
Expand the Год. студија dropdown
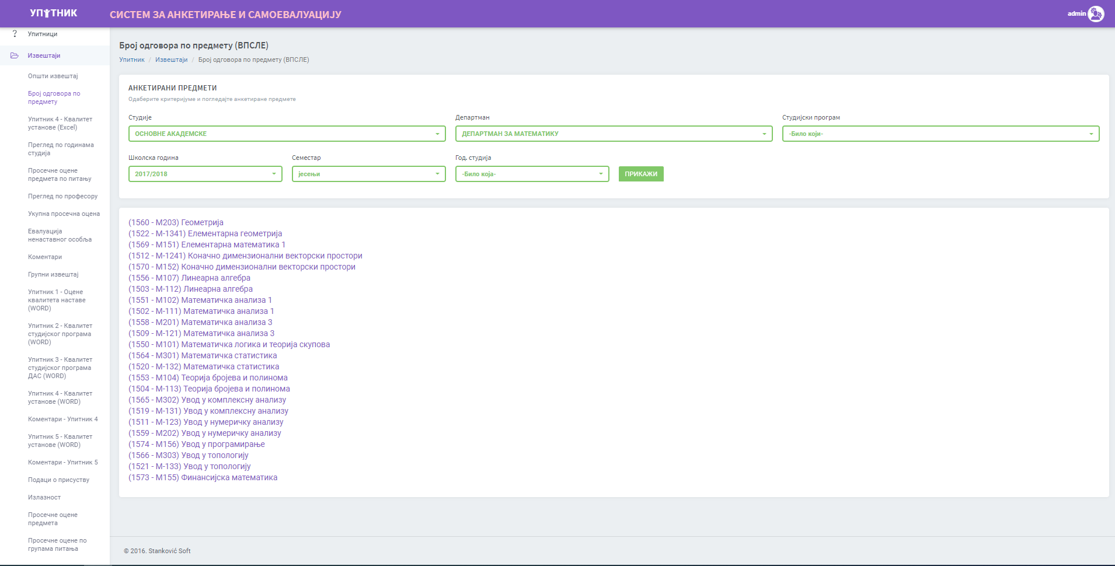click(x=532, y=174)
